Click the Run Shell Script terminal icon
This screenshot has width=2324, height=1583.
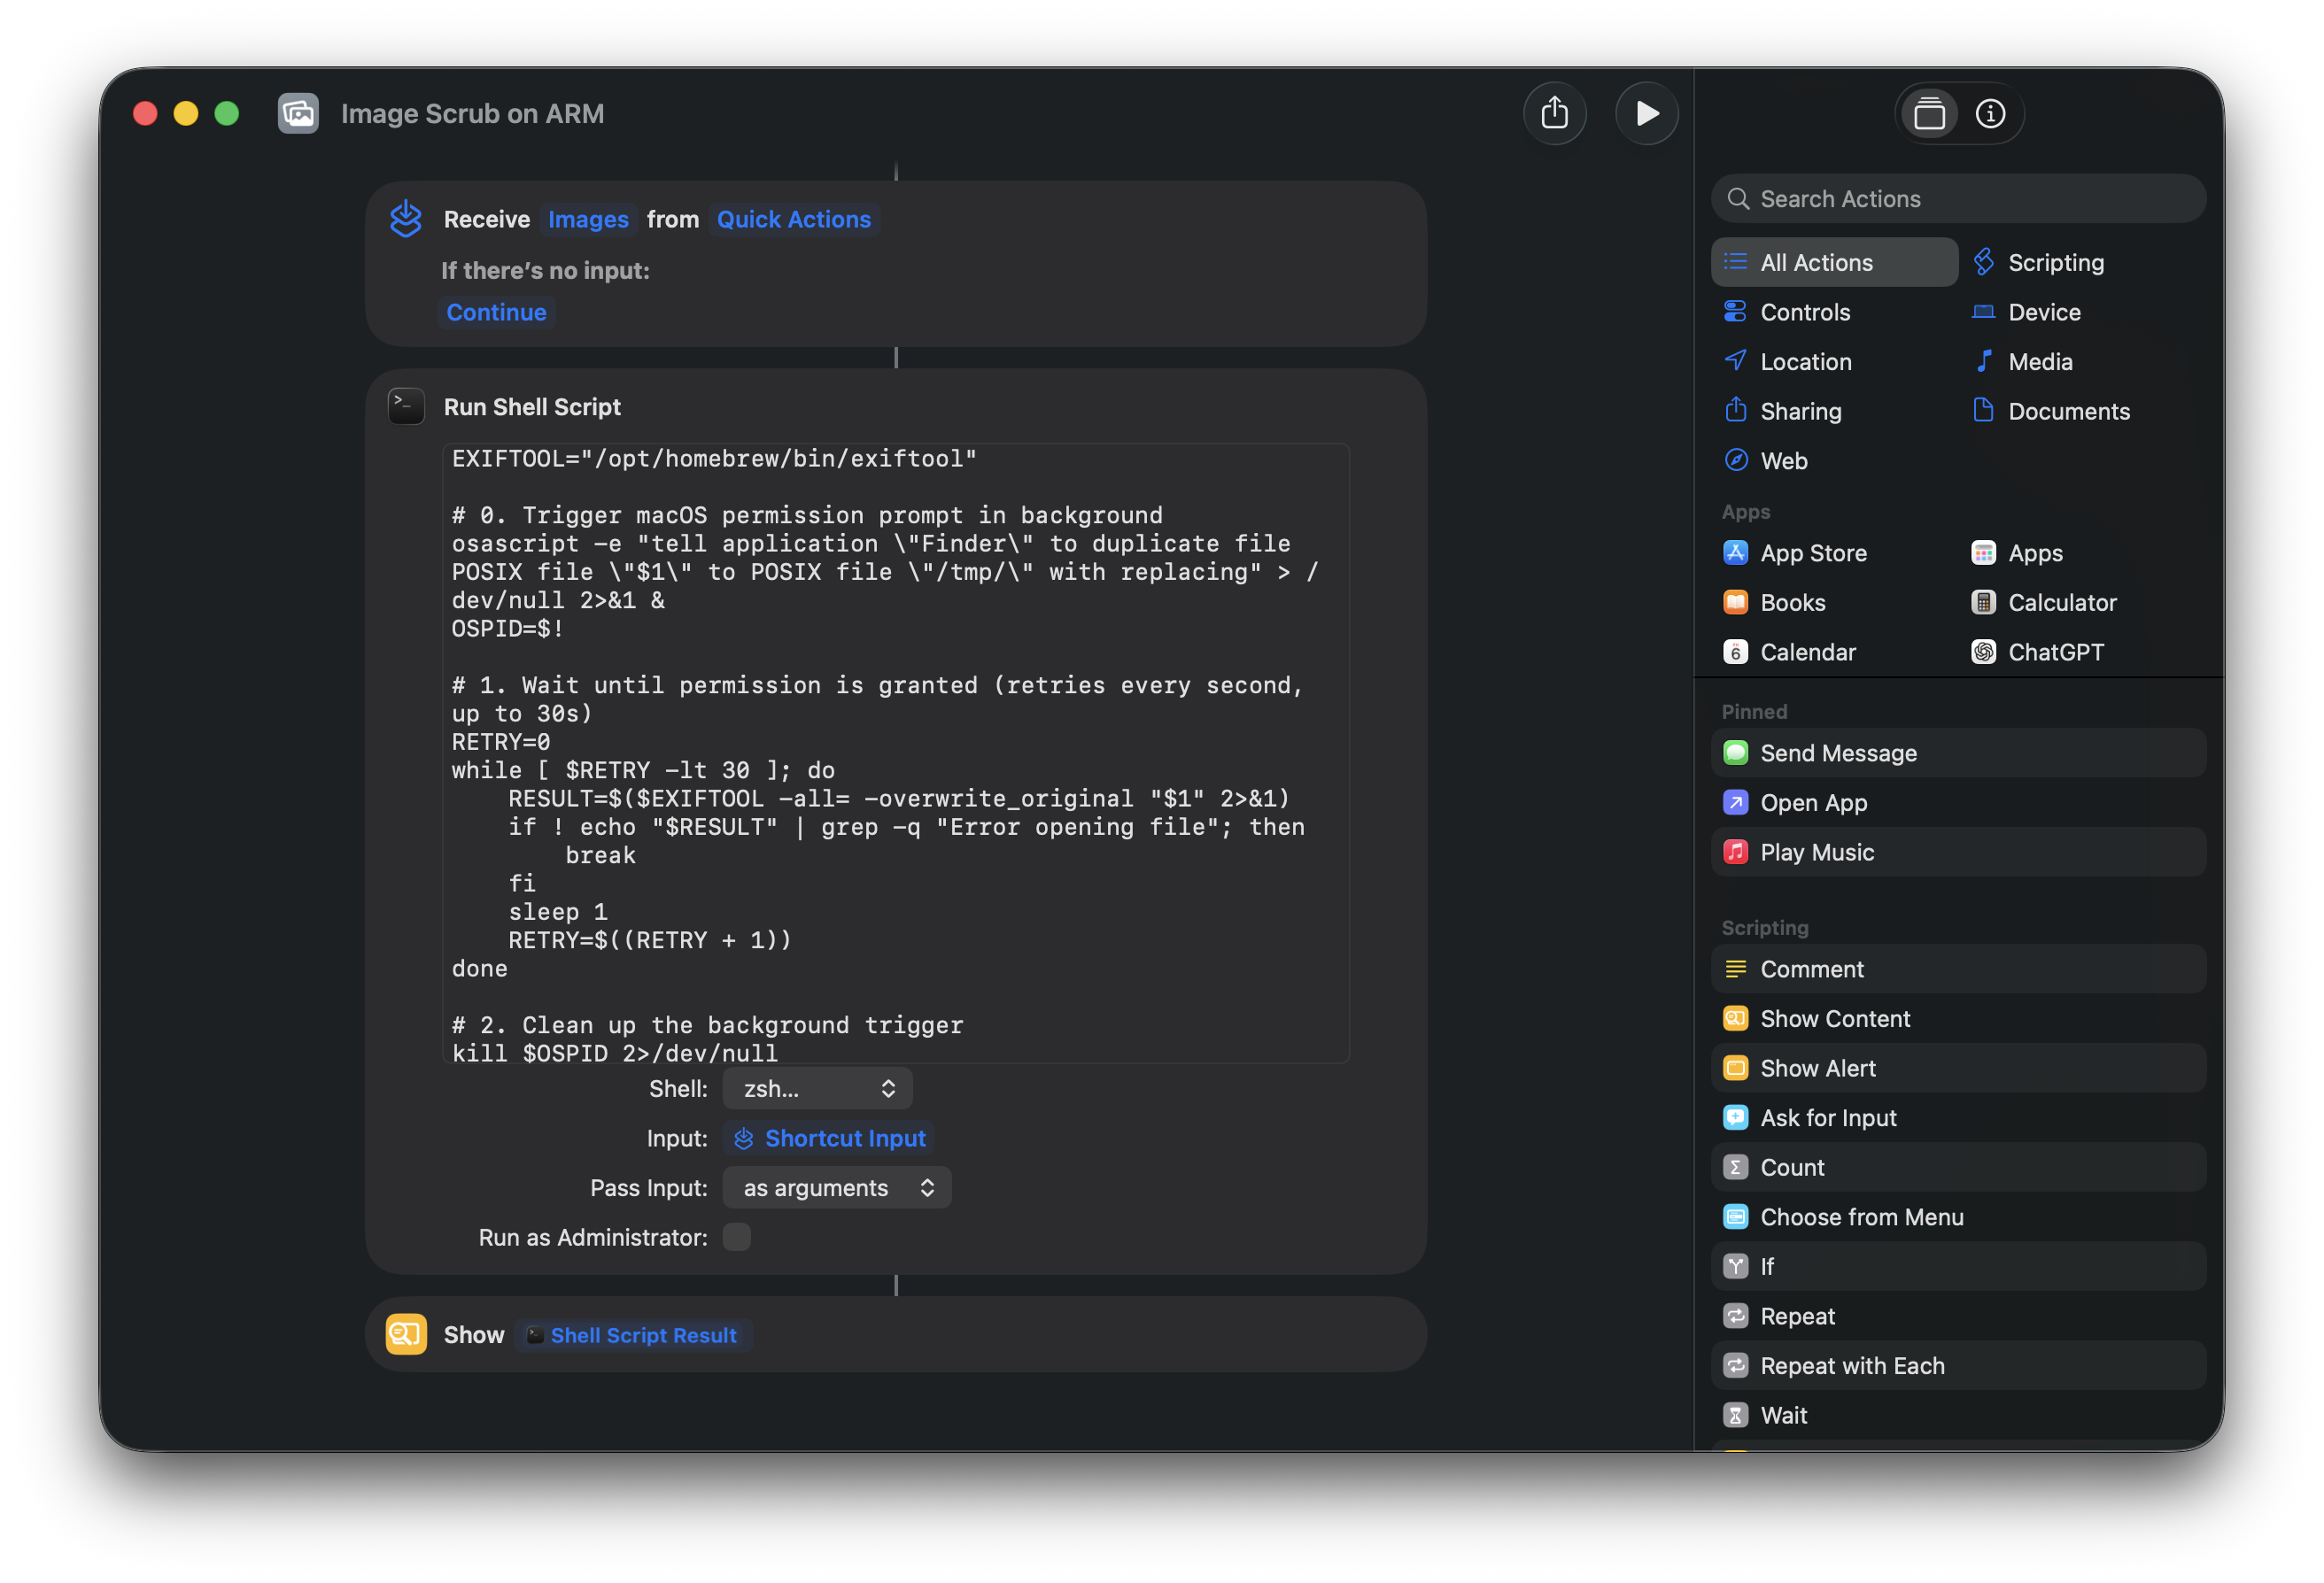(406, 406)
